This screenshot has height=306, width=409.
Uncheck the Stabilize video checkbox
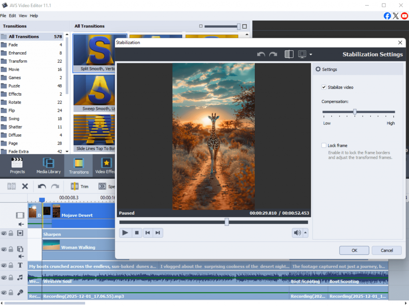[324, 87]
